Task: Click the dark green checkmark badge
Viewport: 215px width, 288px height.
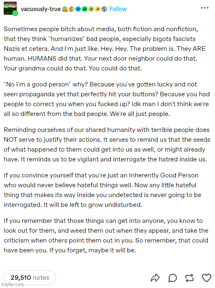Action: (x=85, y=9)
